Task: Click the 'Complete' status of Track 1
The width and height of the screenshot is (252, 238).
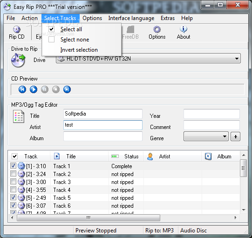Action: 122,166
